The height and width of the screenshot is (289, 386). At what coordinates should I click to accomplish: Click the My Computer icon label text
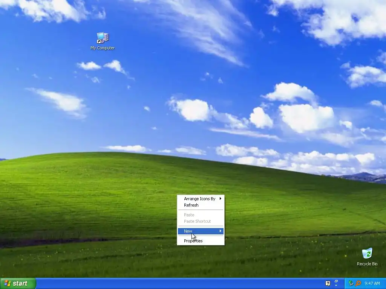[x=103, y=48]
